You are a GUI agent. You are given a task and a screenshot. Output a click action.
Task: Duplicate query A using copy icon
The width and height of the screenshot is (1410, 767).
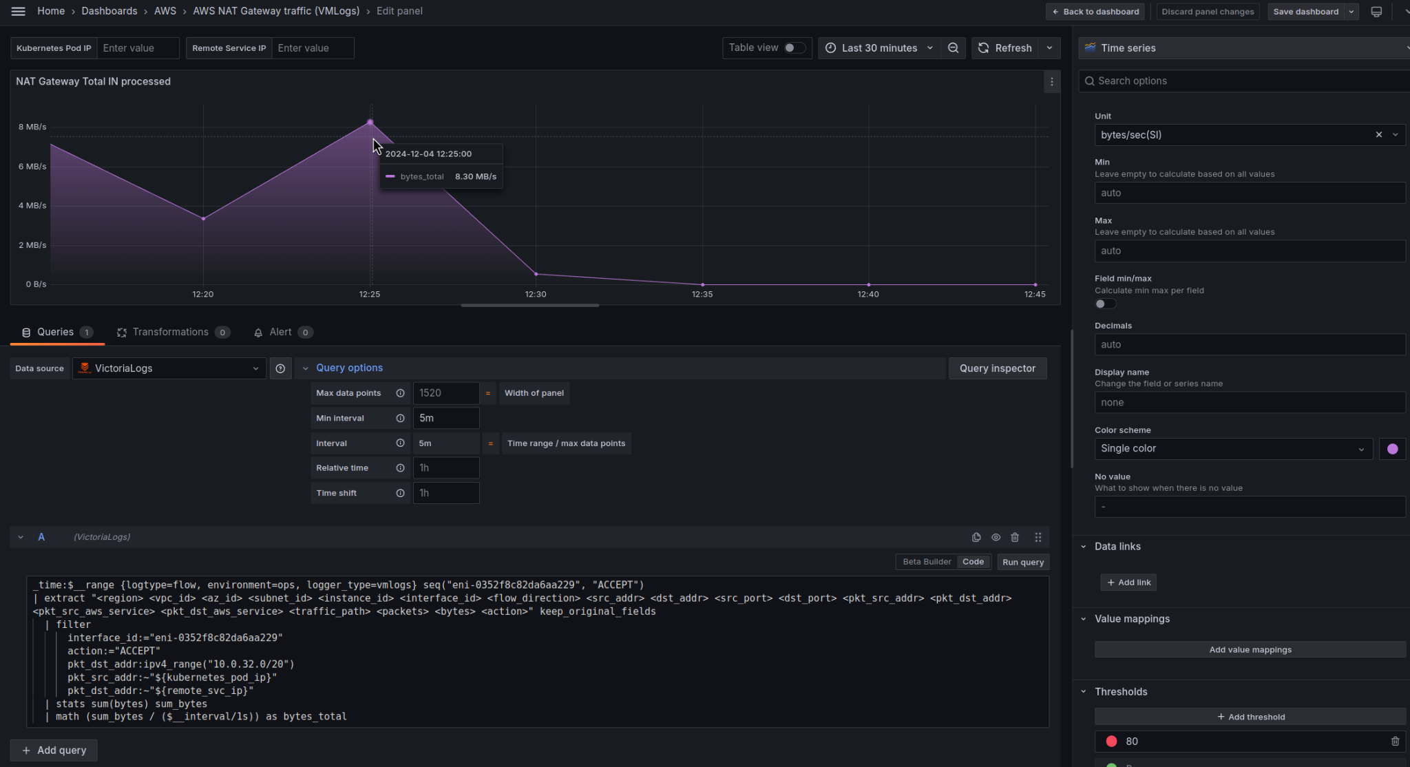[976, 537]
